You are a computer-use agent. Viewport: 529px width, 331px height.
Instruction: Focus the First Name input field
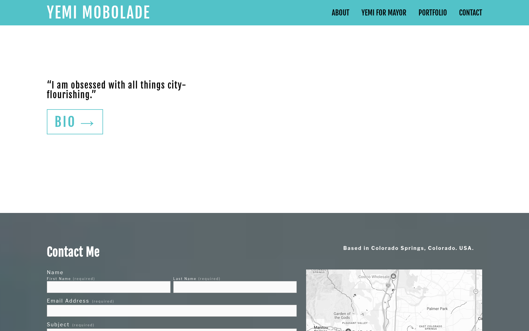click(109, 287)
